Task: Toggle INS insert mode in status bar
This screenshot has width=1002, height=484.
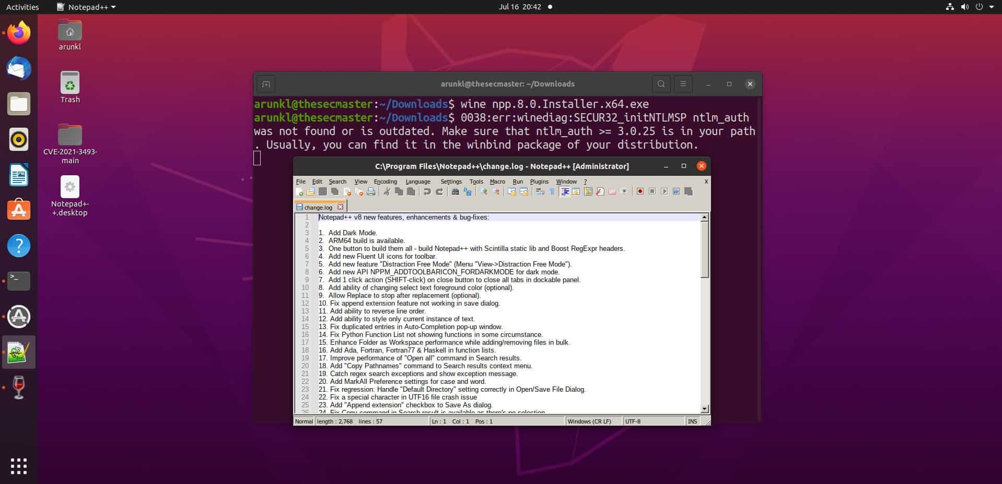Action: click(x=693, y=421)
